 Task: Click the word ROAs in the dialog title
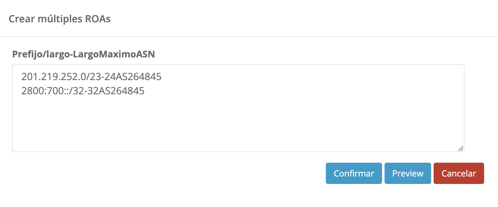tap(98, 19)
